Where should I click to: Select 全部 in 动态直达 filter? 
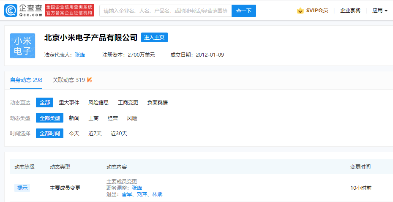point(45,103)
